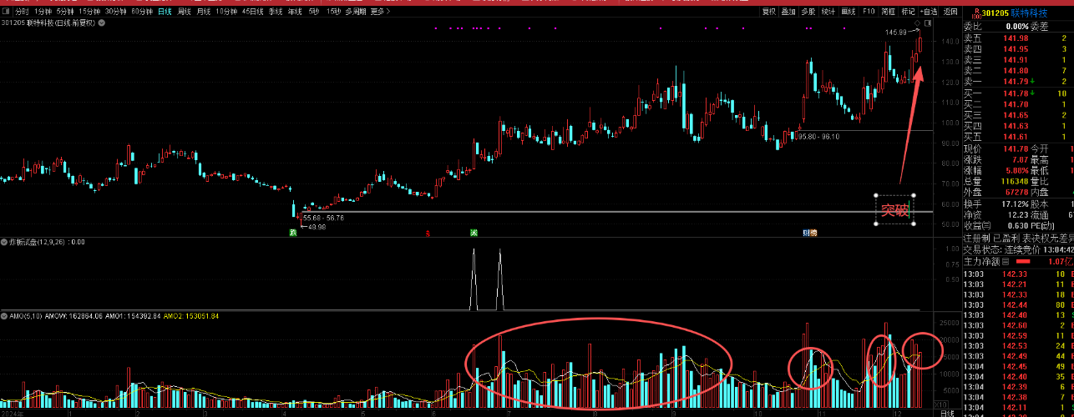Add stock via +自选 button
The width and height of the screenshot is (1074, 417).
(929, 12)
